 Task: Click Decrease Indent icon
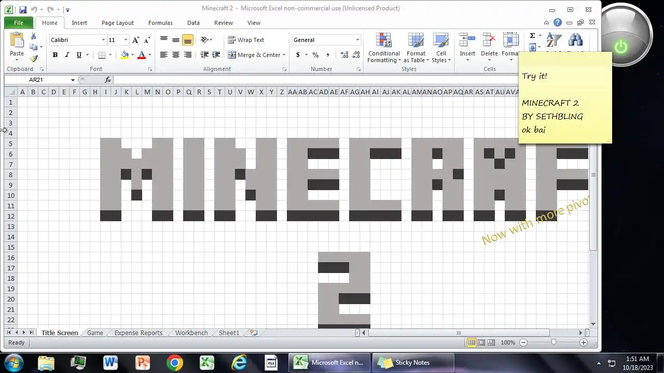click(x=204, y=55)
